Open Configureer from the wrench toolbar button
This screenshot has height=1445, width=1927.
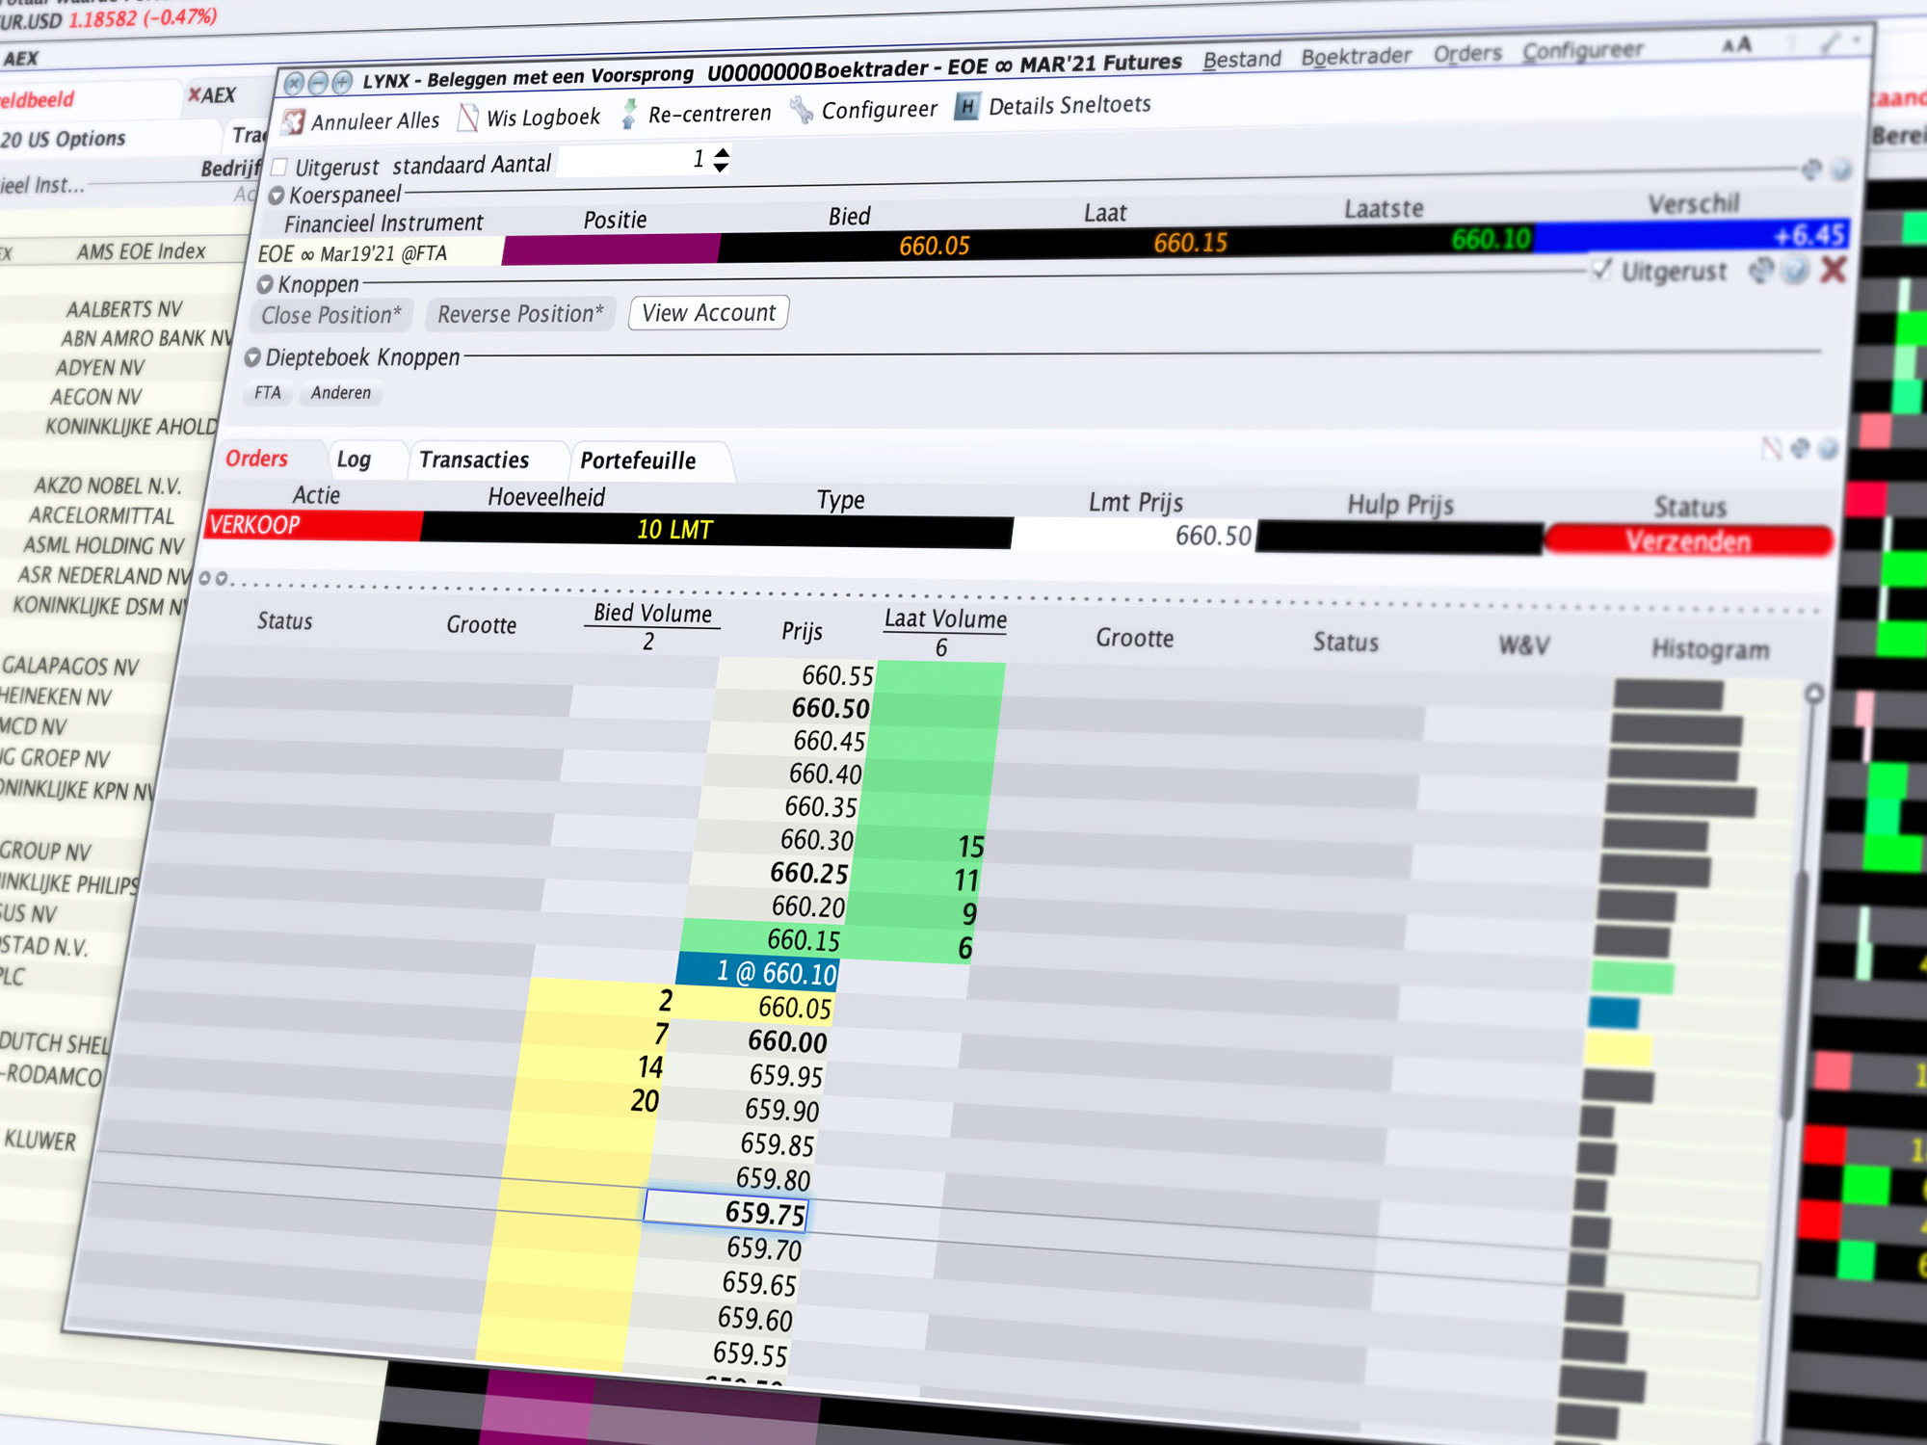pos(864,110)
